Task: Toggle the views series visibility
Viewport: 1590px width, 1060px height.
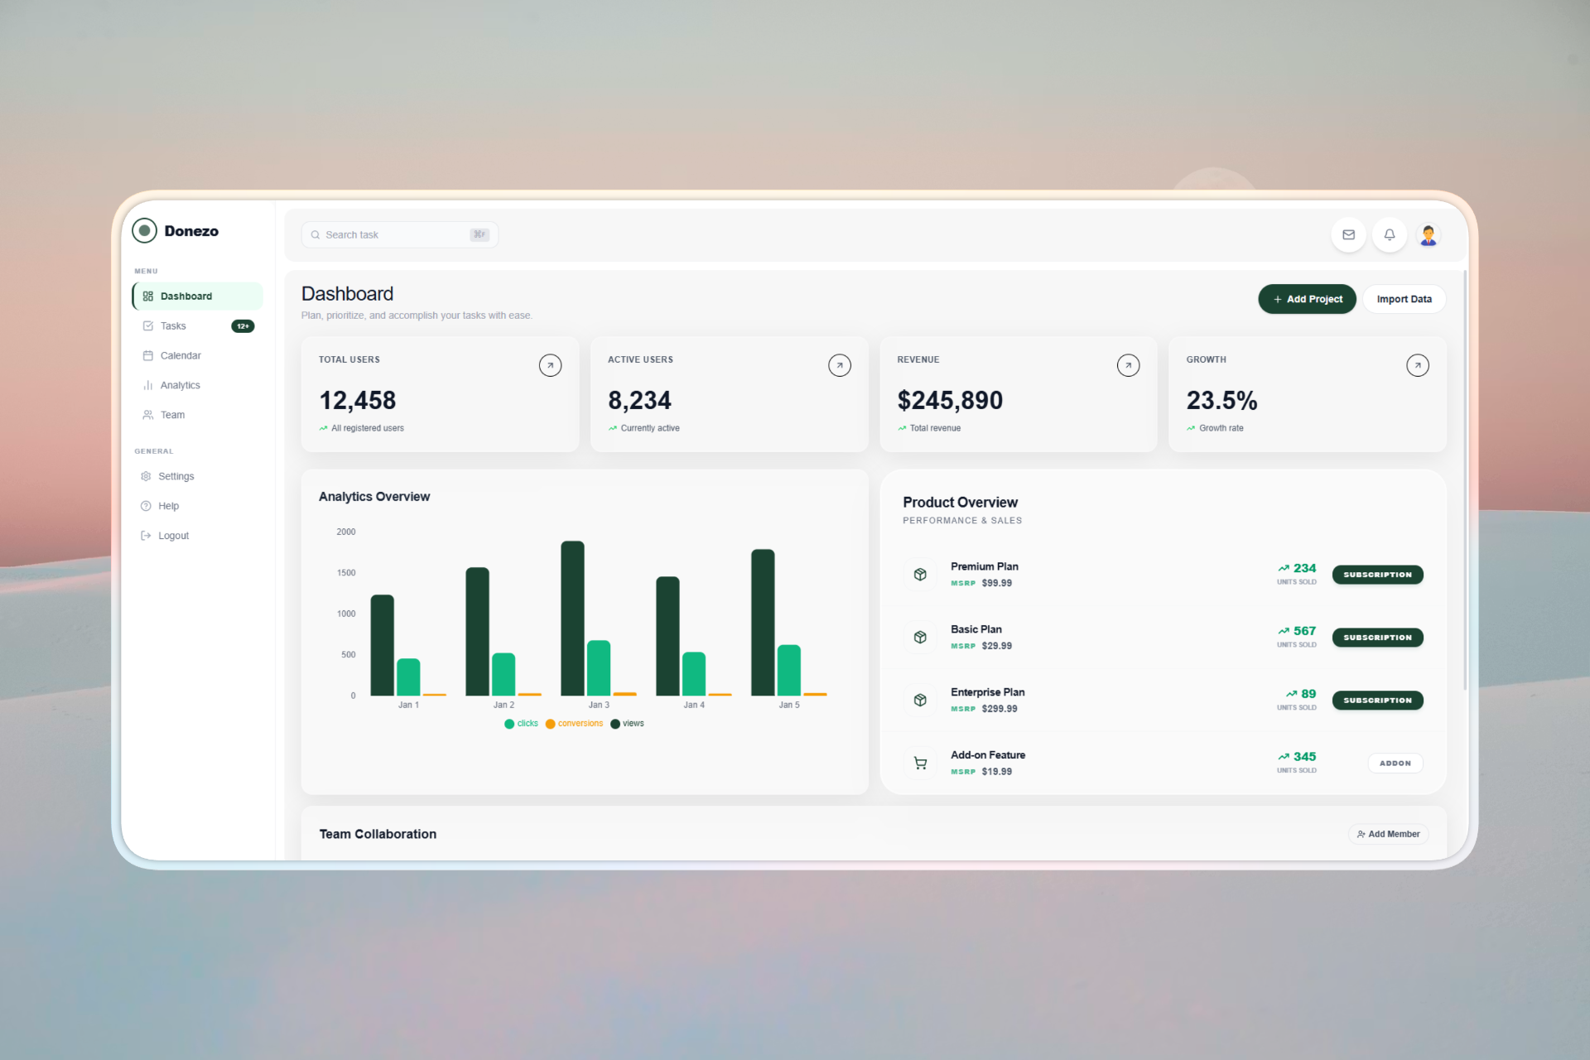Action: tap(627, 724)
